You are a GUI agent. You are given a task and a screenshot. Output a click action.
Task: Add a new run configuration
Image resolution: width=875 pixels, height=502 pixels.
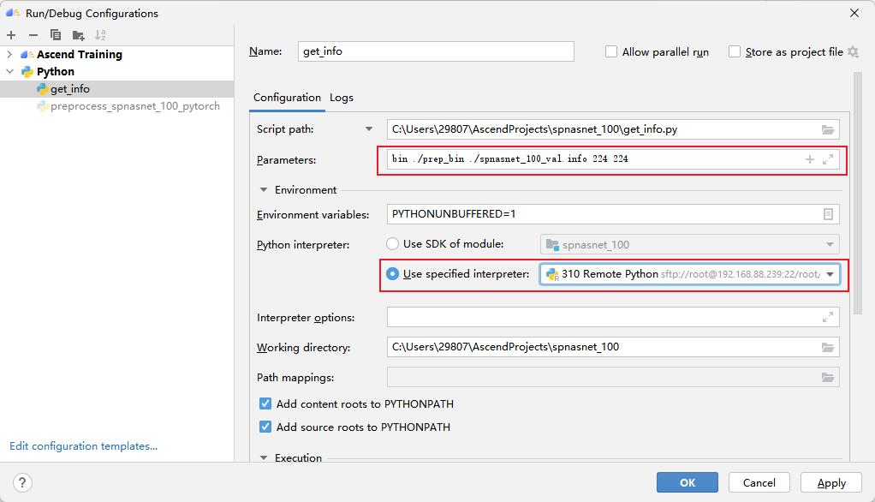pos(12,35)
